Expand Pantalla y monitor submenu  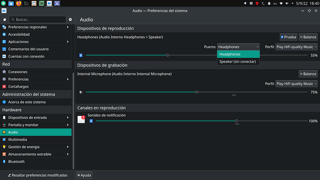(x=68, y=125)
